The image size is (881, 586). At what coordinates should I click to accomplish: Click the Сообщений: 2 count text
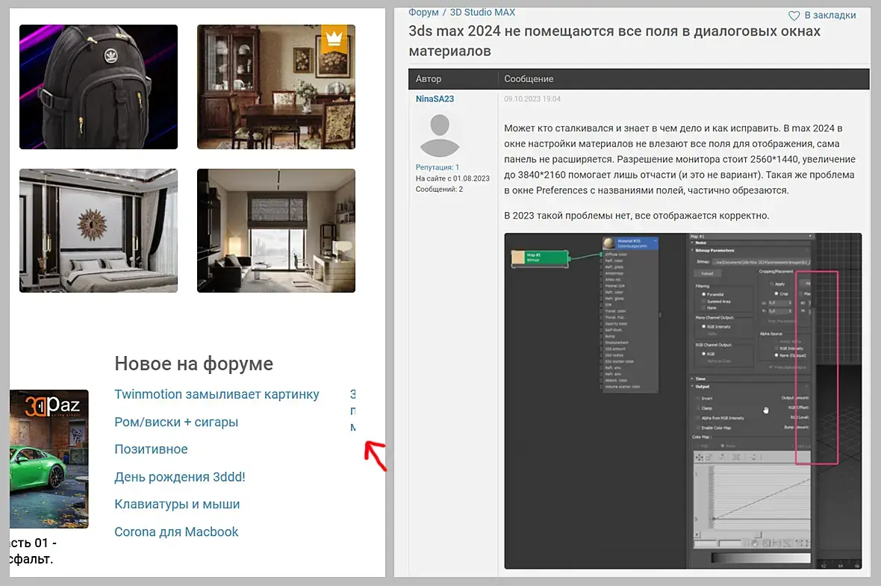pyautogui.click(x=439, y=190)
